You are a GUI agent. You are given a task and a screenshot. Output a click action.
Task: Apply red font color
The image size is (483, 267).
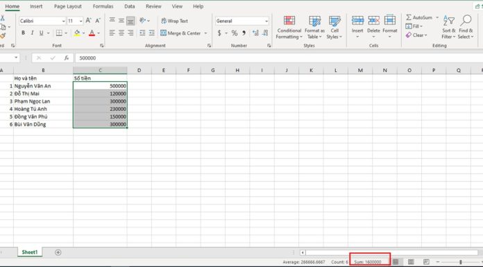[92, 33]
